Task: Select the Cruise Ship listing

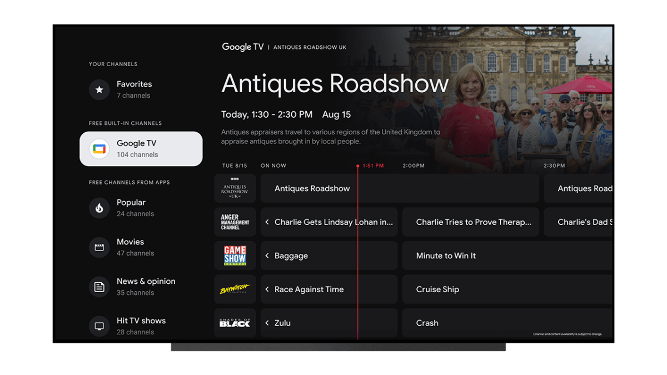Action: [437, 289]
